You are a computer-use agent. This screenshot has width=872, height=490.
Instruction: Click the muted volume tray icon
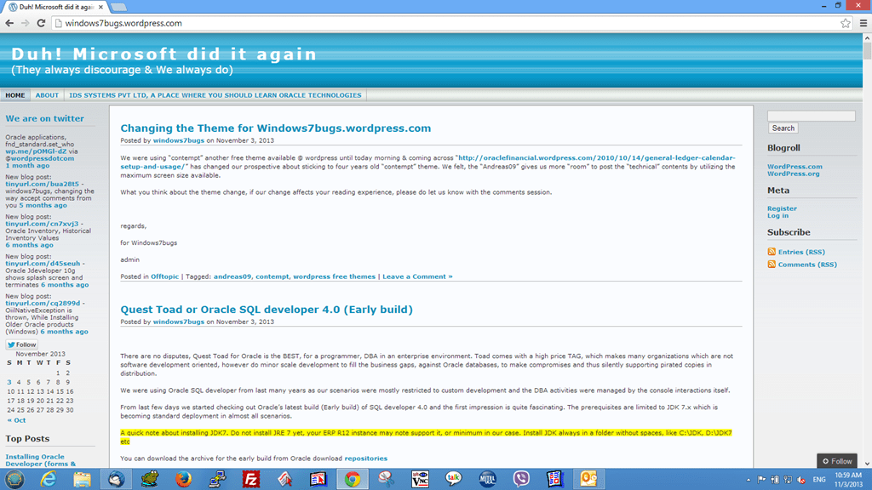click(801, 480)
